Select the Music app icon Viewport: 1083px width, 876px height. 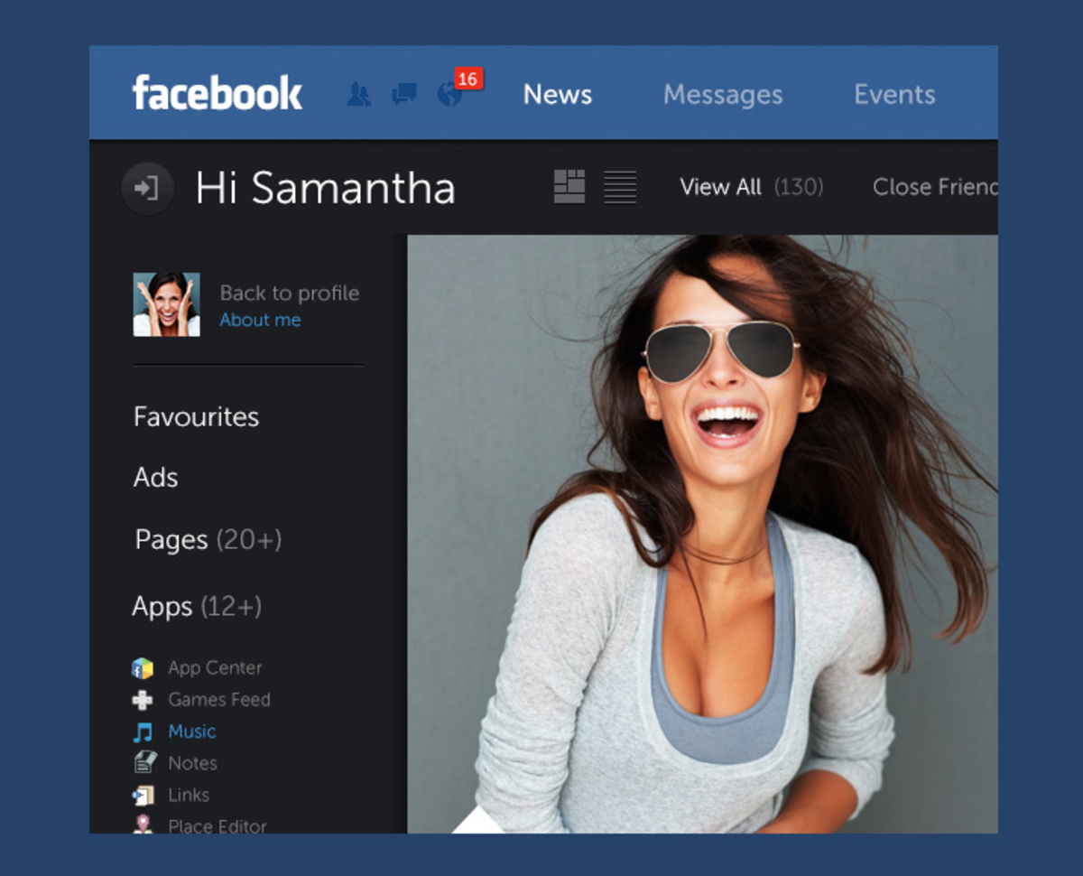pos(142,731)
